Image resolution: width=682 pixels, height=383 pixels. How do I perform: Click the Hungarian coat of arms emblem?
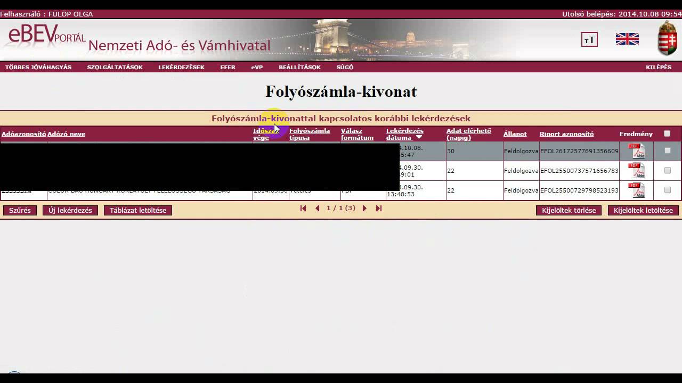tap(667, 39)
